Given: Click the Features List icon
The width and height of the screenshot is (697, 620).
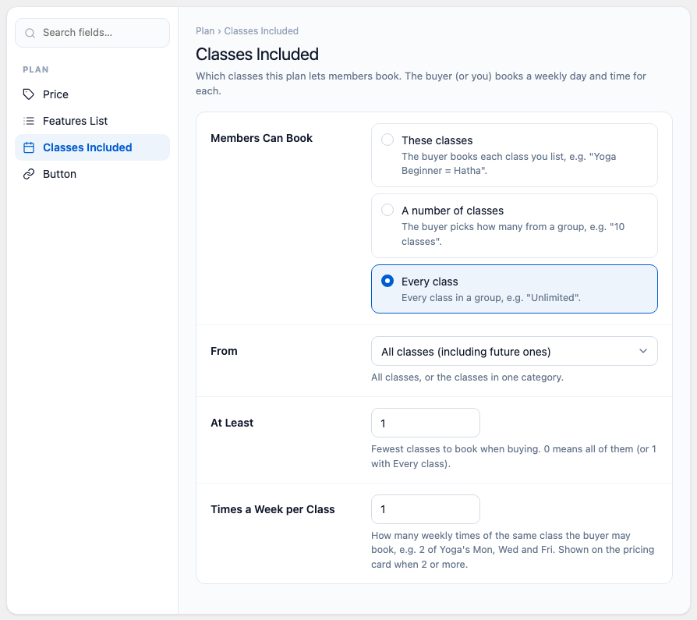Looking at the screenshot, I should [29, 121].
